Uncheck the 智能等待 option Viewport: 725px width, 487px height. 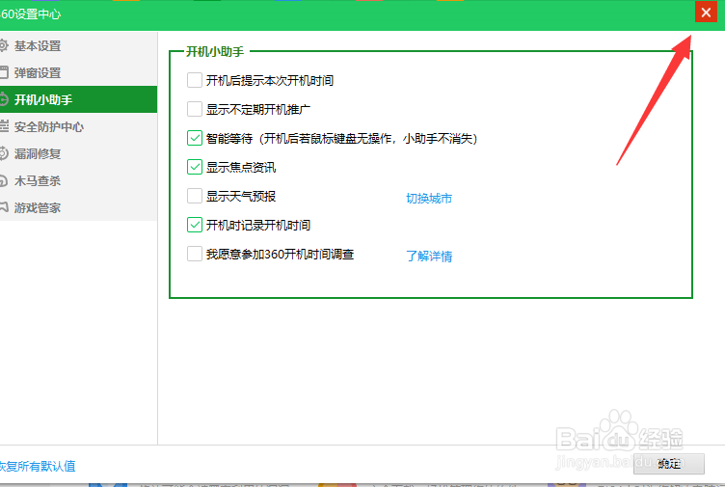point(195,138)
